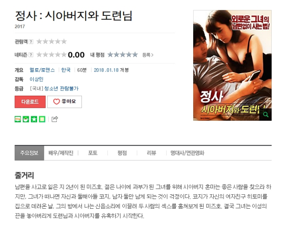Set 내 평점 star rating
This screenshot has width=289, height=226.
point(122,55)
